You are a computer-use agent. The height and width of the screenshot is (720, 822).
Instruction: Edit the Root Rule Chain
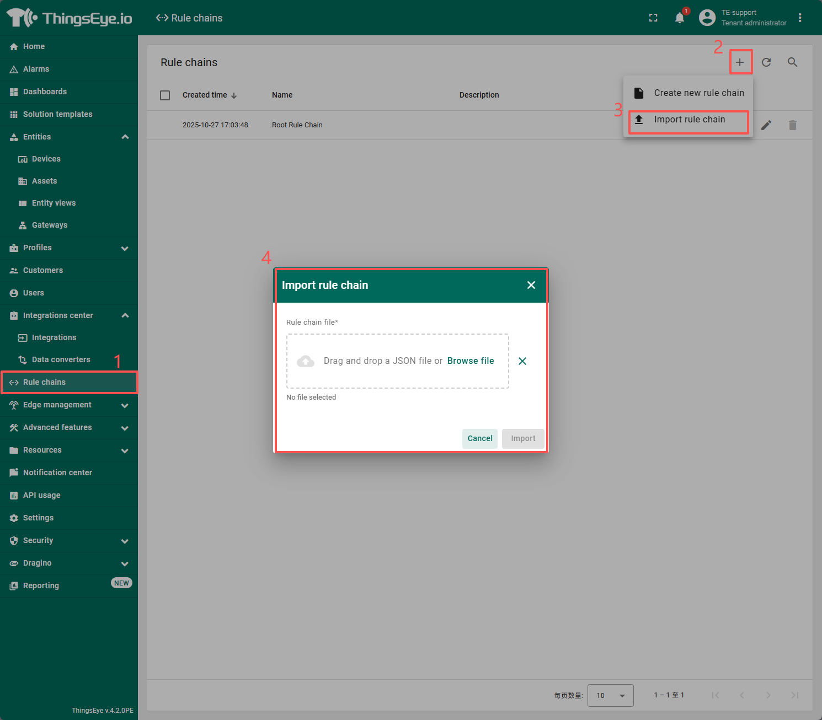tap(766, 125)
